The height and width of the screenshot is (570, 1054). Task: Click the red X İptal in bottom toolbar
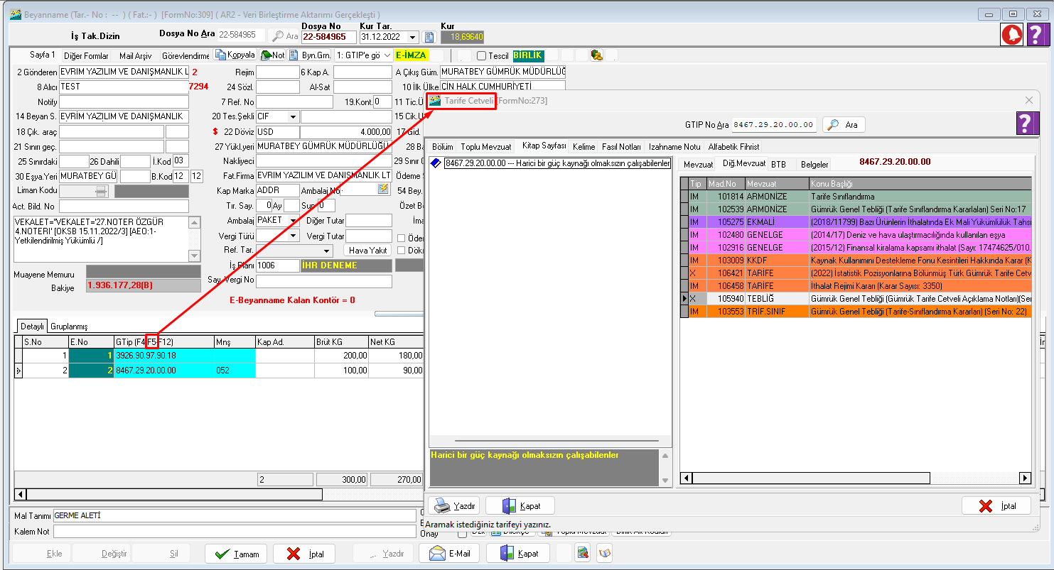tap(304, 554)
